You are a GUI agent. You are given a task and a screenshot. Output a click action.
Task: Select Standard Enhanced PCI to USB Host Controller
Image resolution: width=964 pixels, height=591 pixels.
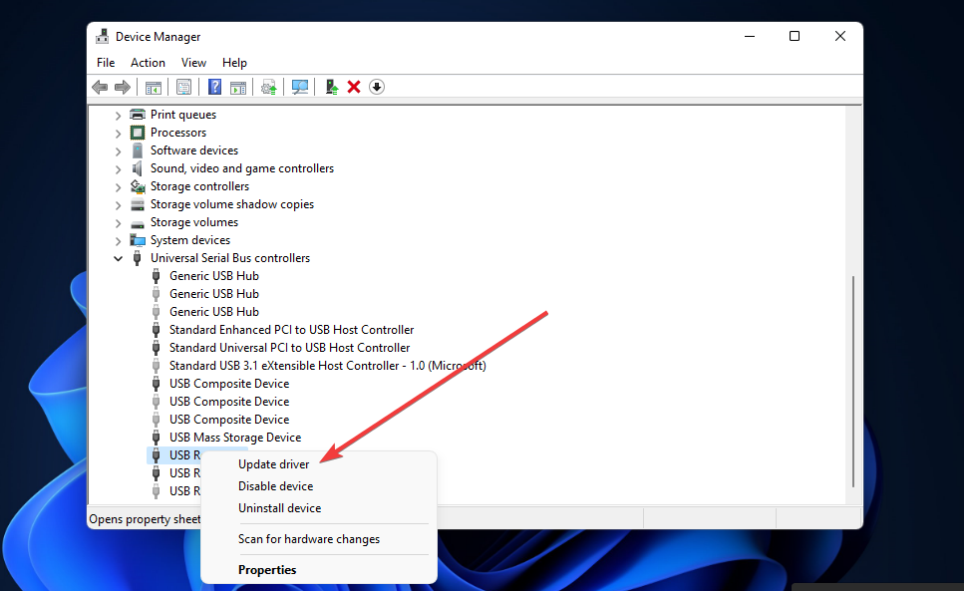point(291,330)
